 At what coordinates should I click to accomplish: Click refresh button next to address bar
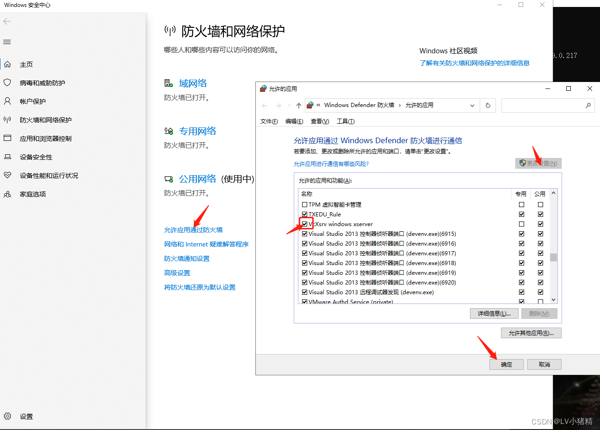click(x=488, y=106)
